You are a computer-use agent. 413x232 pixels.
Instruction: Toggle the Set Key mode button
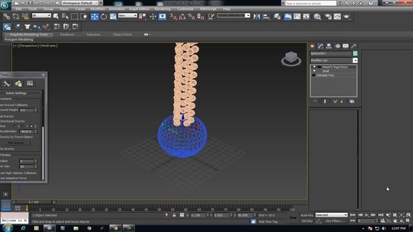coord(307,221)
